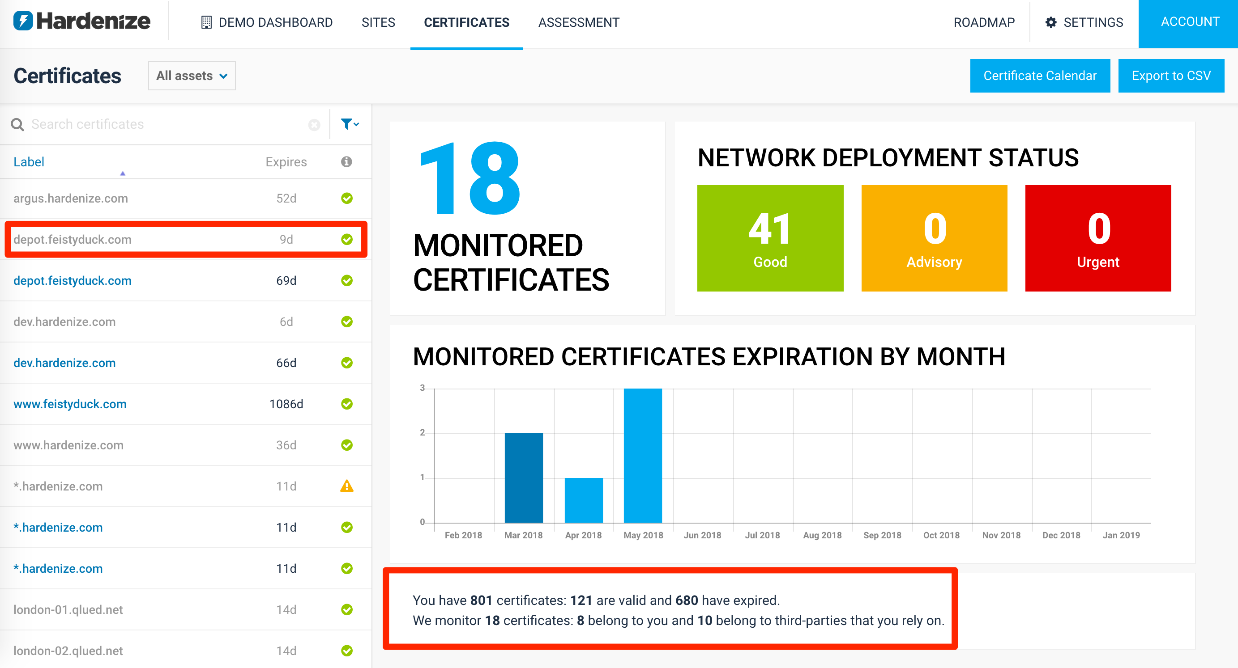Click the Hardenize logo

82,21
